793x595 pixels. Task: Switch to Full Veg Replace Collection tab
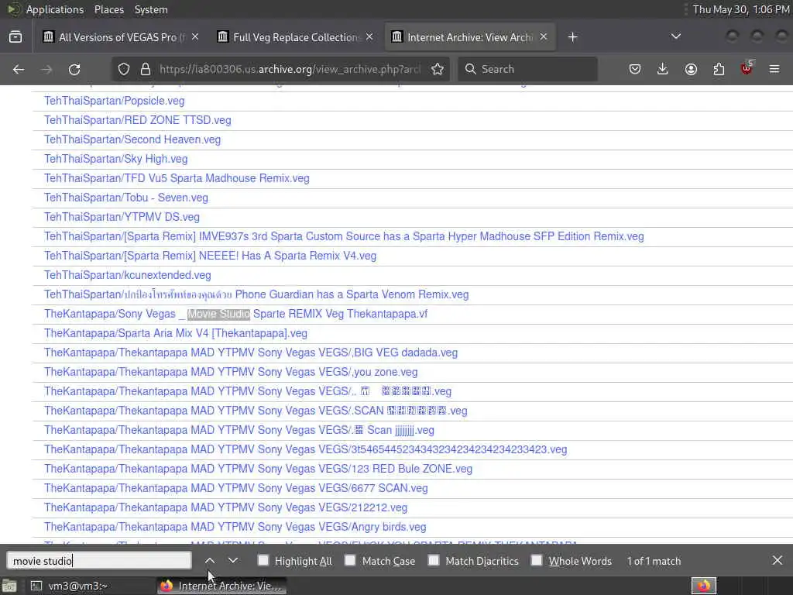(295, 37)
